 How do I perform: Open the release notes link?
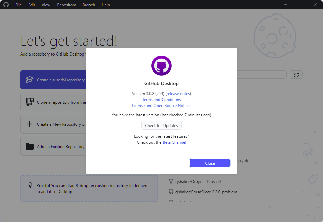(178, 94)
